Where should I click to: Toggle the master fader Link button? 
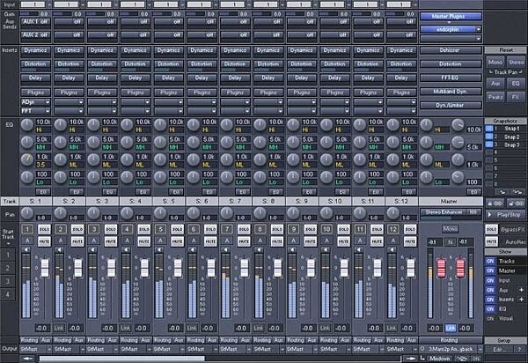(x=451, y=328)
